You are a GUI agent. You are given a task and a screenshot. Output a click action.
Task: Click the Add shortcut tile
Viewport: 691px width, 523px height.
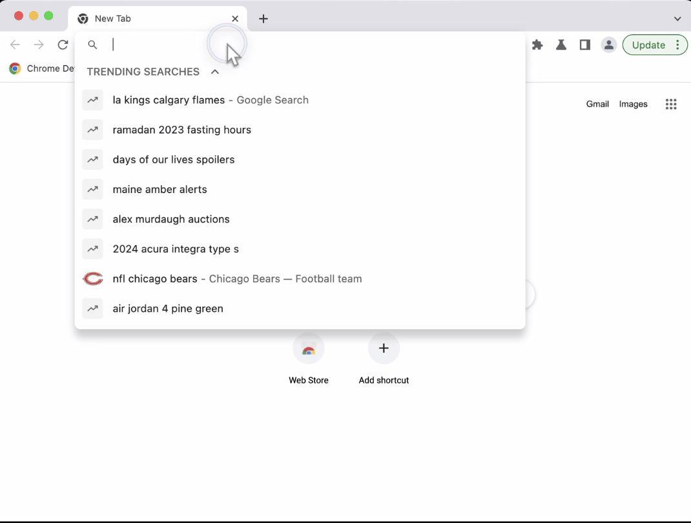(384, 349)
